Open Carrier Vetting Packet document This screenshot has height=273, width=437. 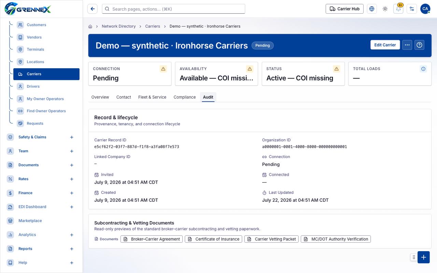click(x=271, y=239)
